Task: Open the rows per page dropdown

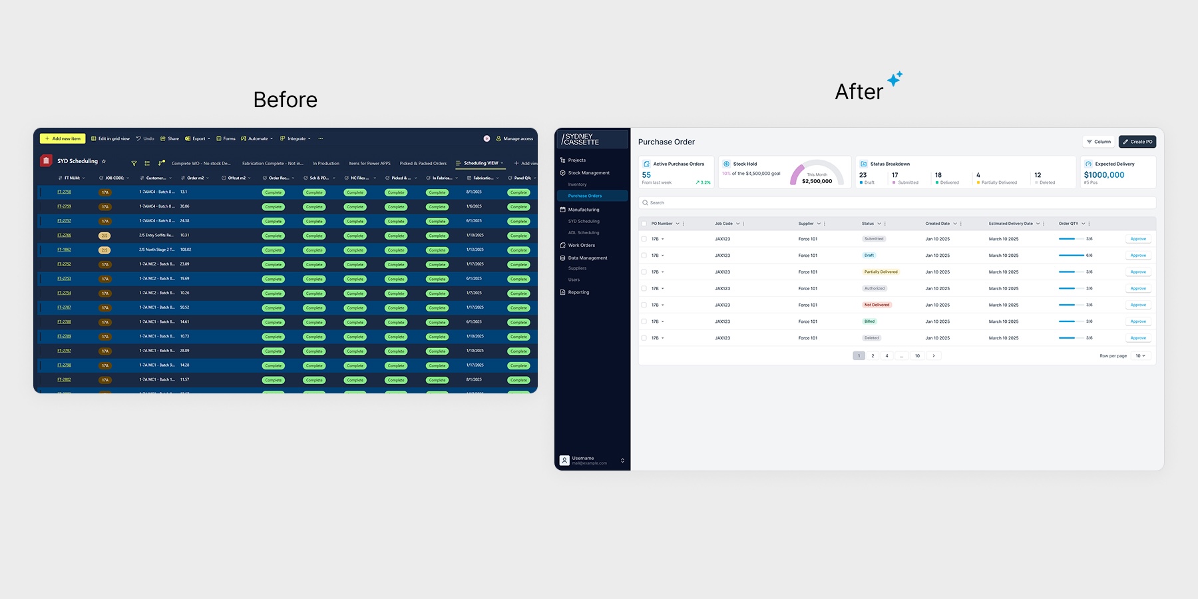Action: coord(1141,356)
